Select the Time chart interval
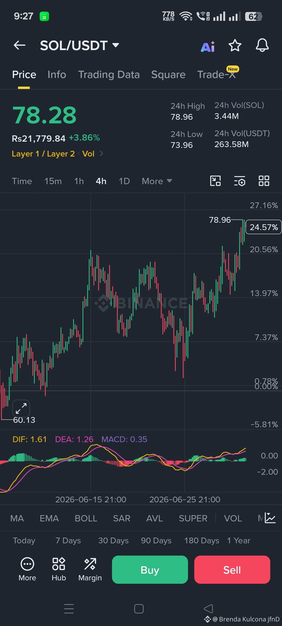Screen dimensions: 282x626 coord(22,181)
